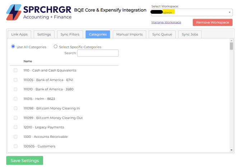Image resolution: width=247 pixels, height=168 pixels.
Task: Click the text 111010 - Bank of America - 3580
Action: (x=48, y=89)
